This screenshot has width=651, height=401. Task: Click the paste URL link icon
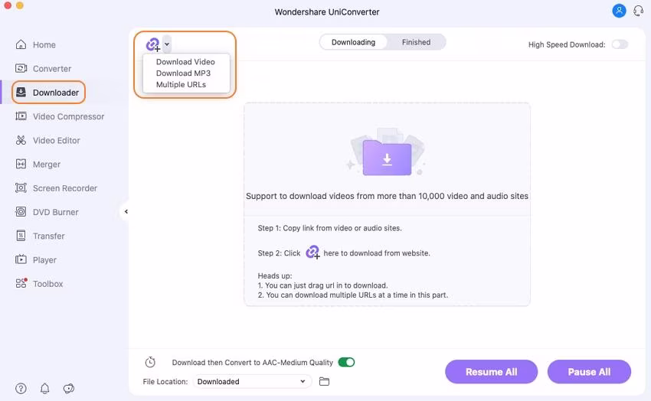pos(153,44)
